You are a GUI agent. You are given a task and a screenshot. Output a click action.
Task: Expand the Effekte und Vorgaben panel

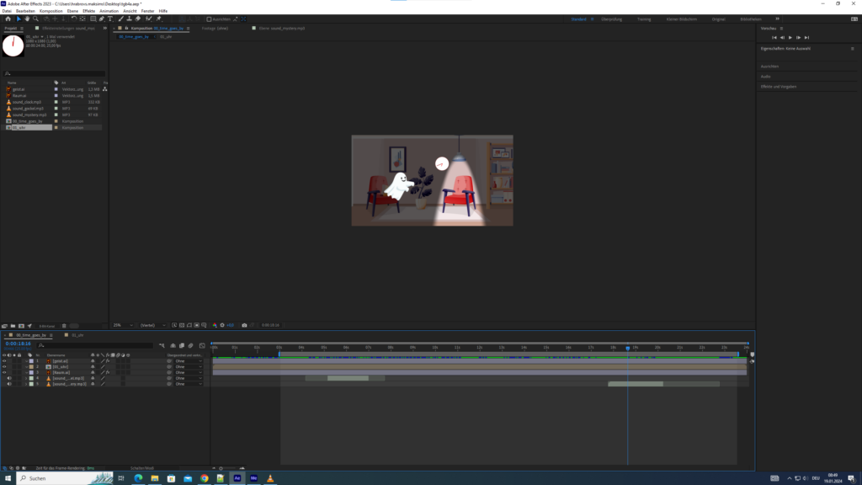tap(779, 87)
